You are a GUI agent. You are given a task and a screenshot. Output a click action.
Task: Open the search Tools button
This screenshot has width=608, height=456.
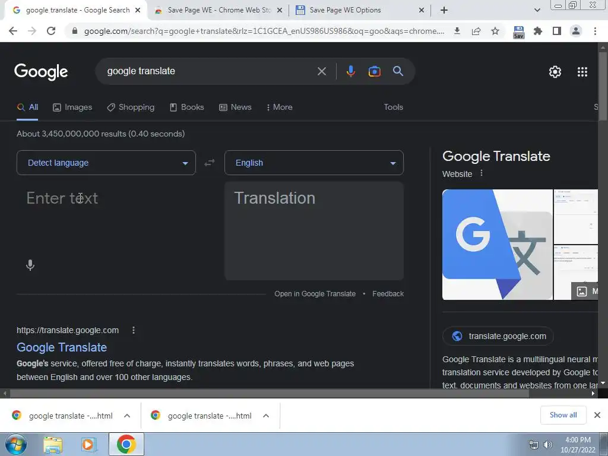(393, 107)
